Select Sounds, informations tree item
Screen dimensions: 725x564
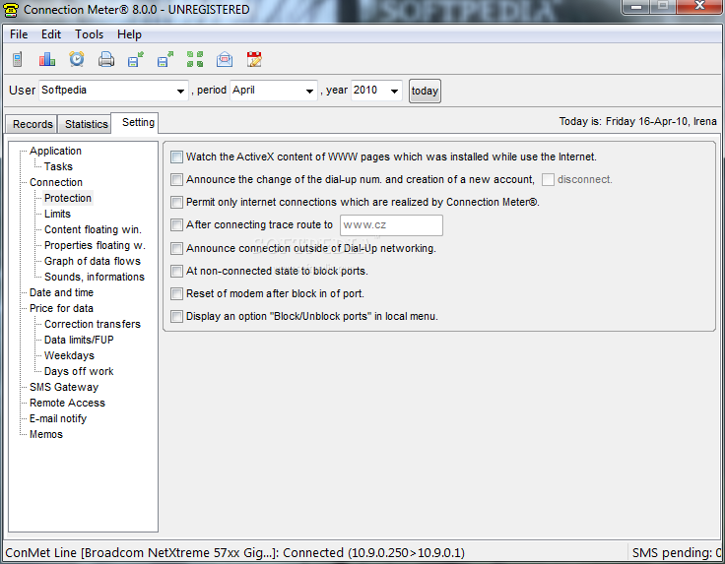point(95,277)
